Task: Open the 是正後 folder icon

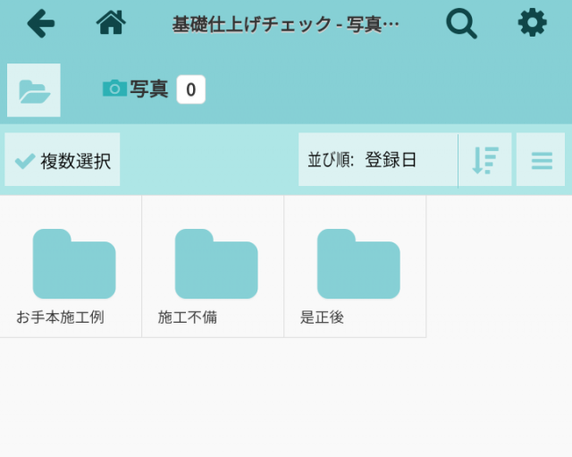Action: tap(358, 264)
